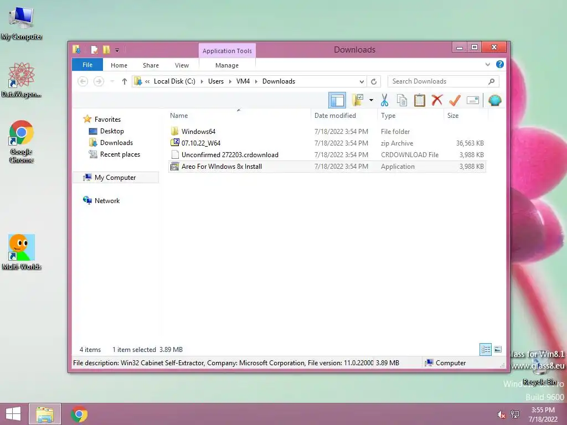
Task: Expand the address bar history dropdown
Action: point(361,82)
